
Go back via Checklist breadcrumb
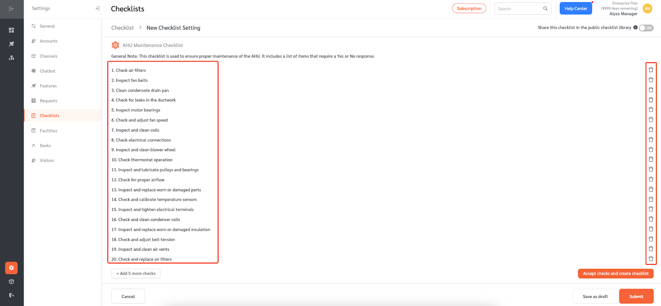coord(122,28)
